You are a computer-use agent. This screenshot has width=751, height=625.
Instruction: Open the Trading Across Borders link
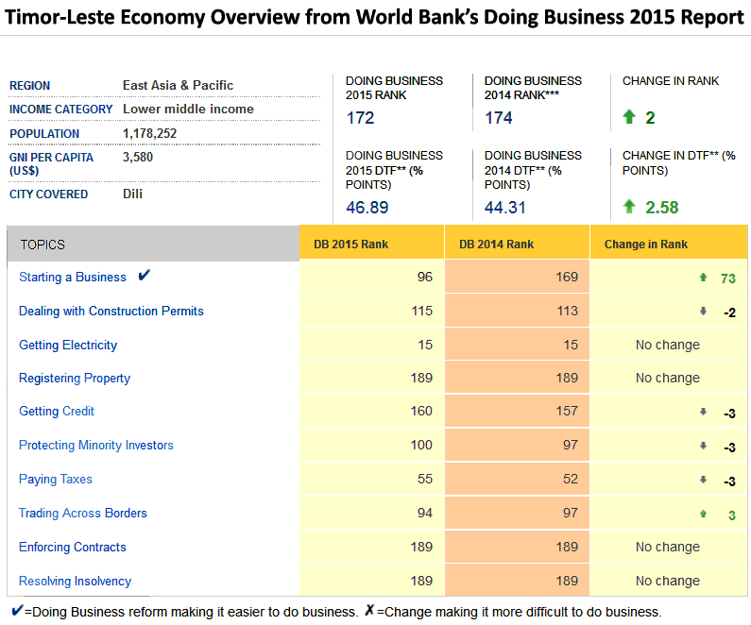(83, 513)
